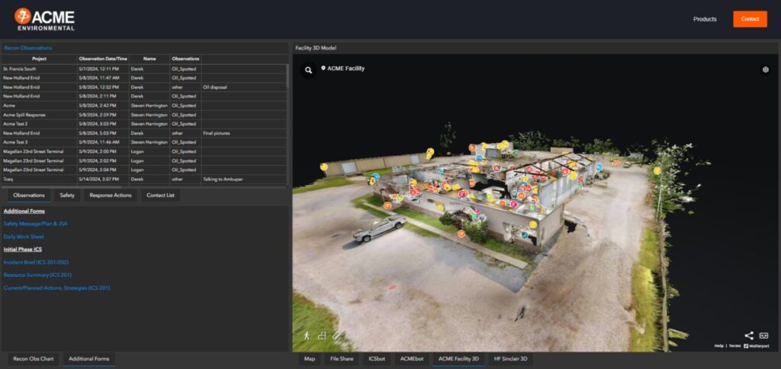This screenshot has width=781, height=369.
Task: Open the ICSbot tab
Action: pos(377,358)
